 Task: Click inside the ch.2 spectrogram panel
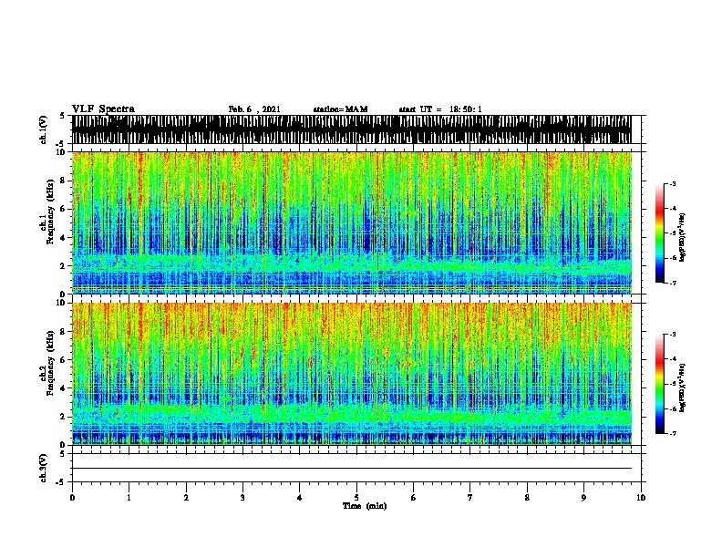point(352,374)
